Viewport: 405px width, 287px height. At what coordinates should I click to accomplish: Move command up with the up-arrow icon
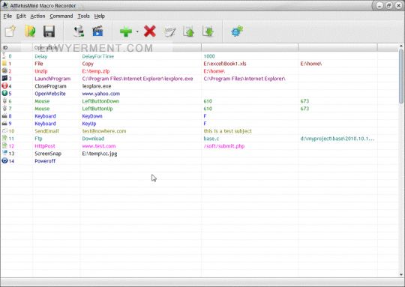click(x=188, y=31)
